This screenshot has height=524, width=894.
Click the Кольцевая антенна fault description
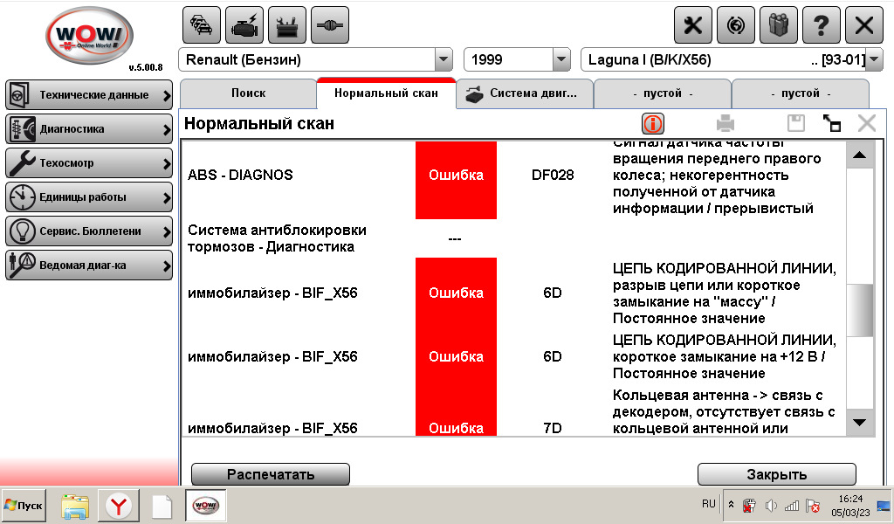(x=724, y=411)
